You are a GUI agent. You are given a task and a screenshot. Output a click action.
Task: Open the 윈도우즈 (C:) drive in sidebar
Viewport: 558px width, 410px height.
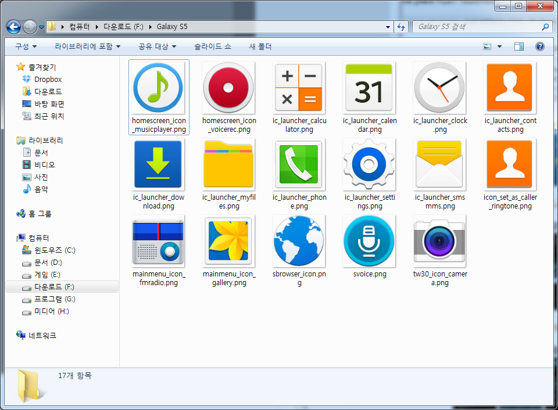[x=55, y=250]
